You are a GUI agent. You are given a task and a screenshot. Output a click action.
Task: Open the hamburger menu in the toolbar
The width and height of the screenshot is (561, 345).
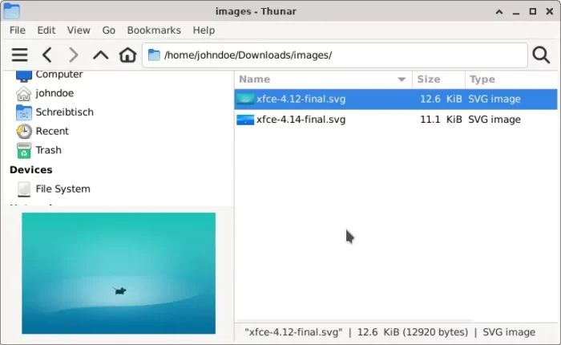pos(20,55)
